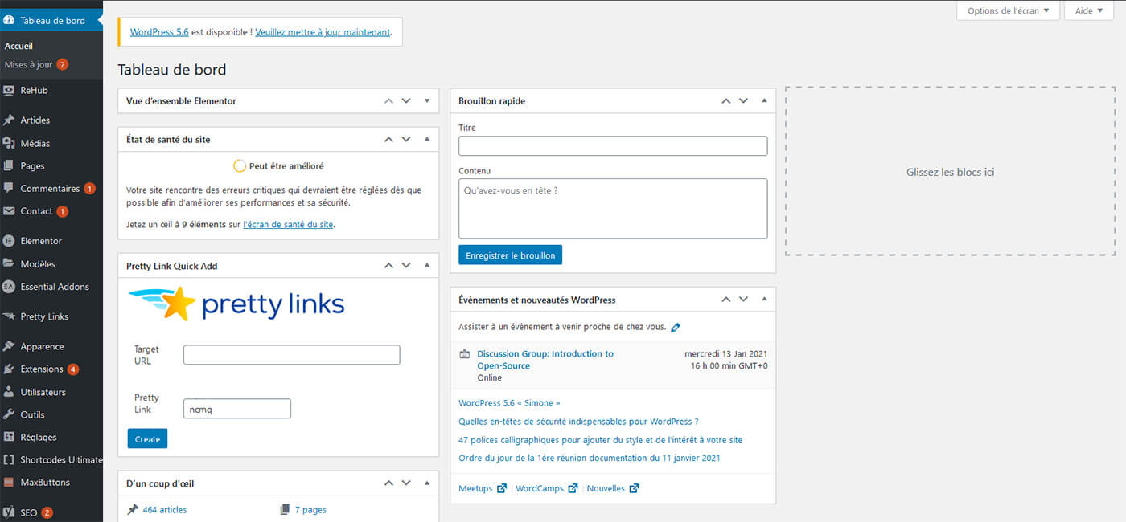Edit event location with the pencil icon
1126x522 pixels.
tap(676, 328)
